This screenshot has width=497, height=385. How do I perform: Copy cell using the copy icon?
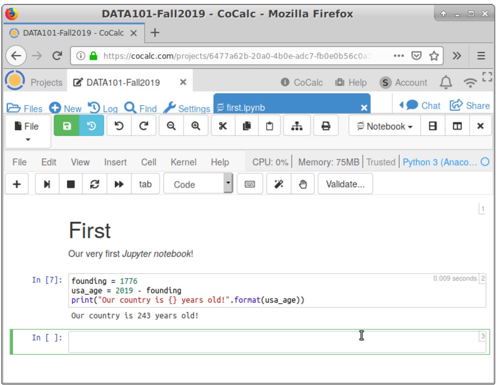click(247, 126)
